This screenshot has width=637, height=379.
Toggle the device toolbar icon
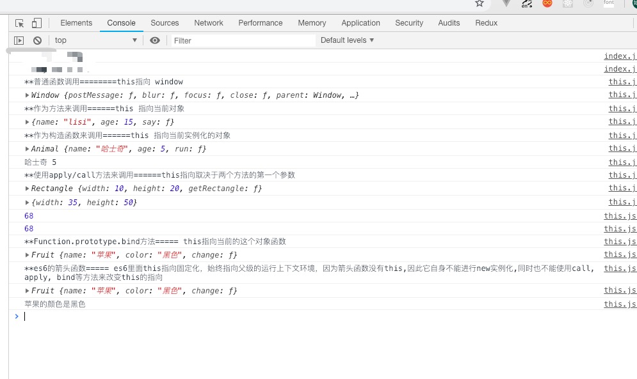point(36,23)
